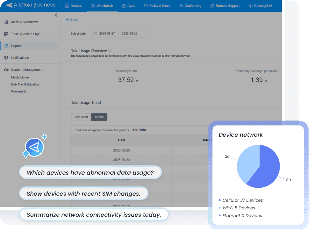
Task: Open the Apps tab
Action: pyautogui.click(x=129, y=6)
